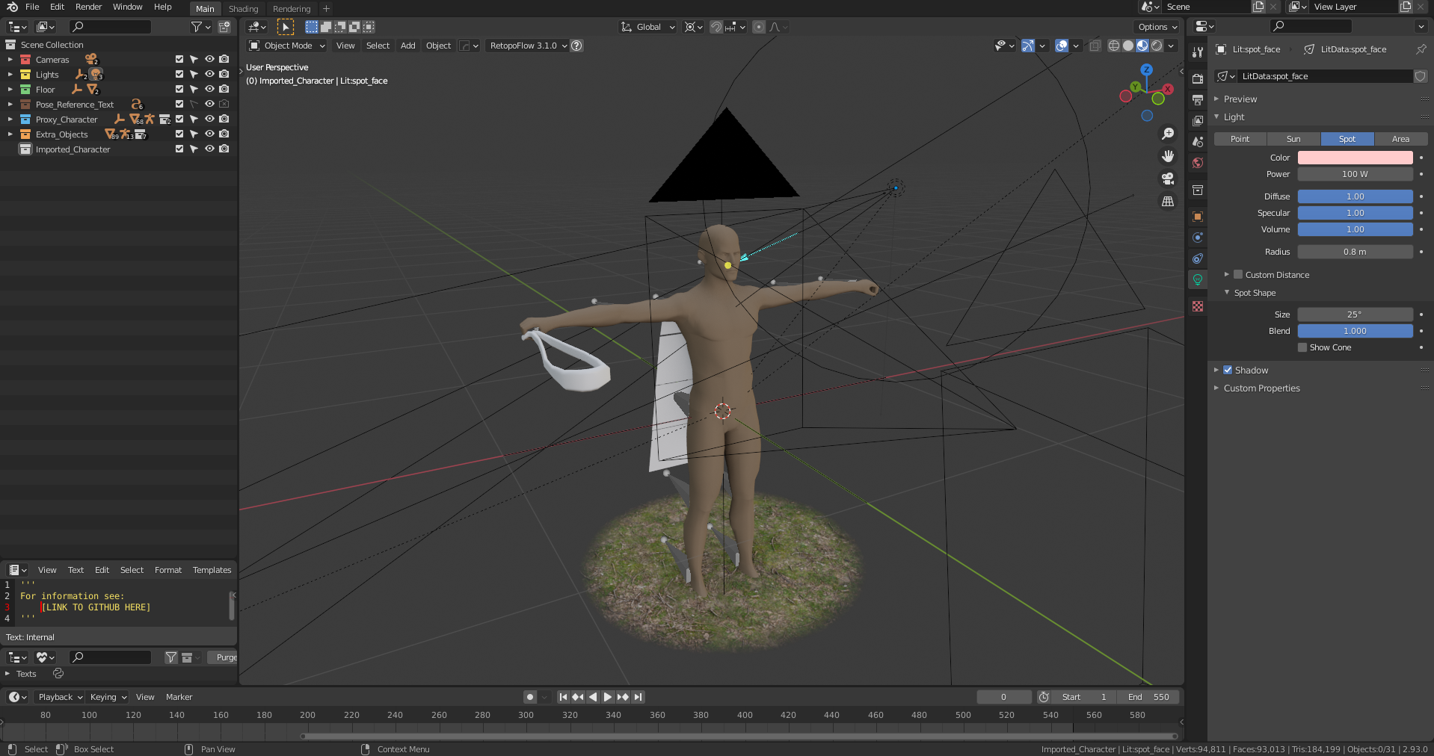Toggle proportional editing icon
Screen dimensions: 1434x756
click(759, 27)
